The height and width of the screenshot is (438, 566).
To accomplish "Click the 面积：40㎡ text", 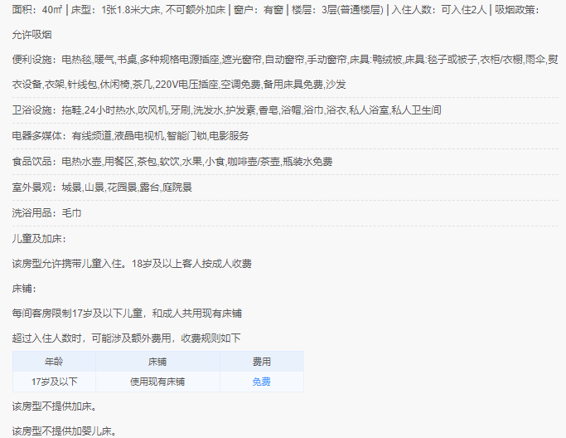I will pyautogui.click(x=37, y=10).
